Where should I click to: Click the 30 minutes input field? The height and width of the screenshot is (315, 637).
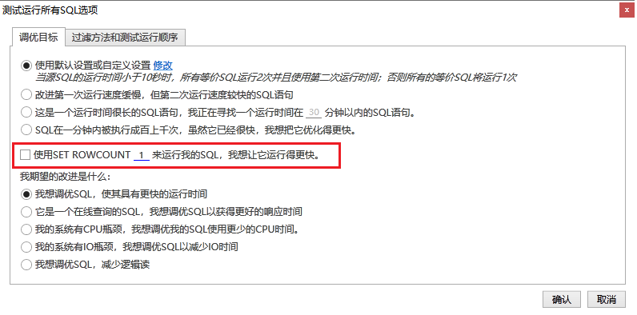click(313, 113)
